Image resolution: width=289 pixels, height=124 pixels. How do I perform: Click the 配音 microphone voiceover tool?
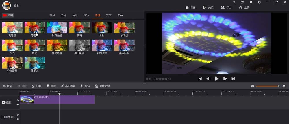coord(85,86)
